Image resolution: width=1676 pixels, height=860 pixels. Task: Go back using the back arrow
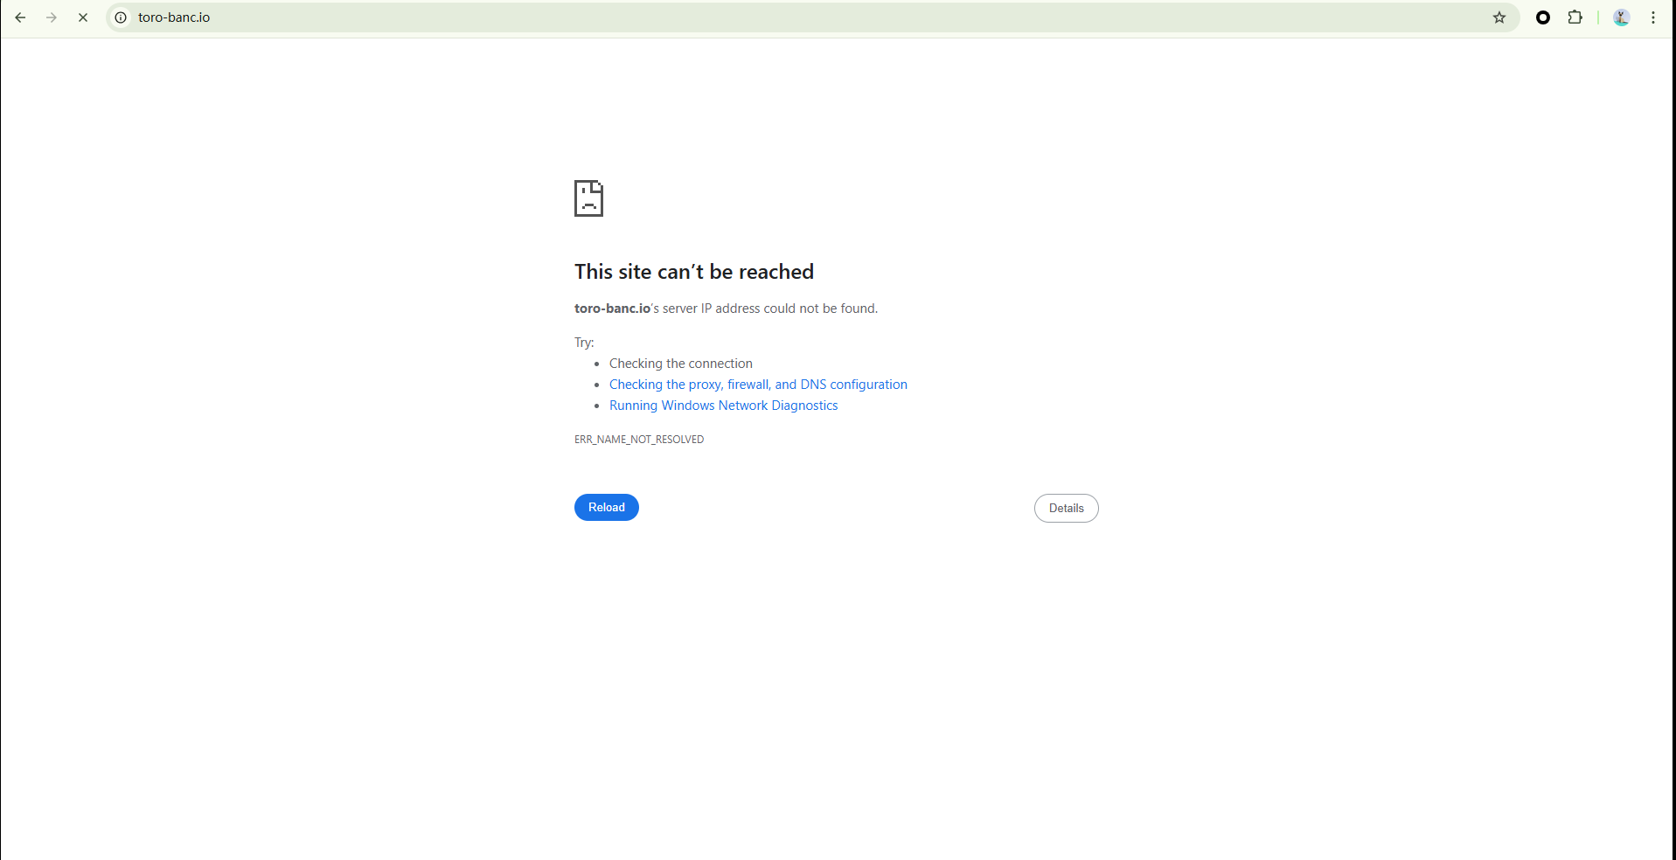click(20, 17)
